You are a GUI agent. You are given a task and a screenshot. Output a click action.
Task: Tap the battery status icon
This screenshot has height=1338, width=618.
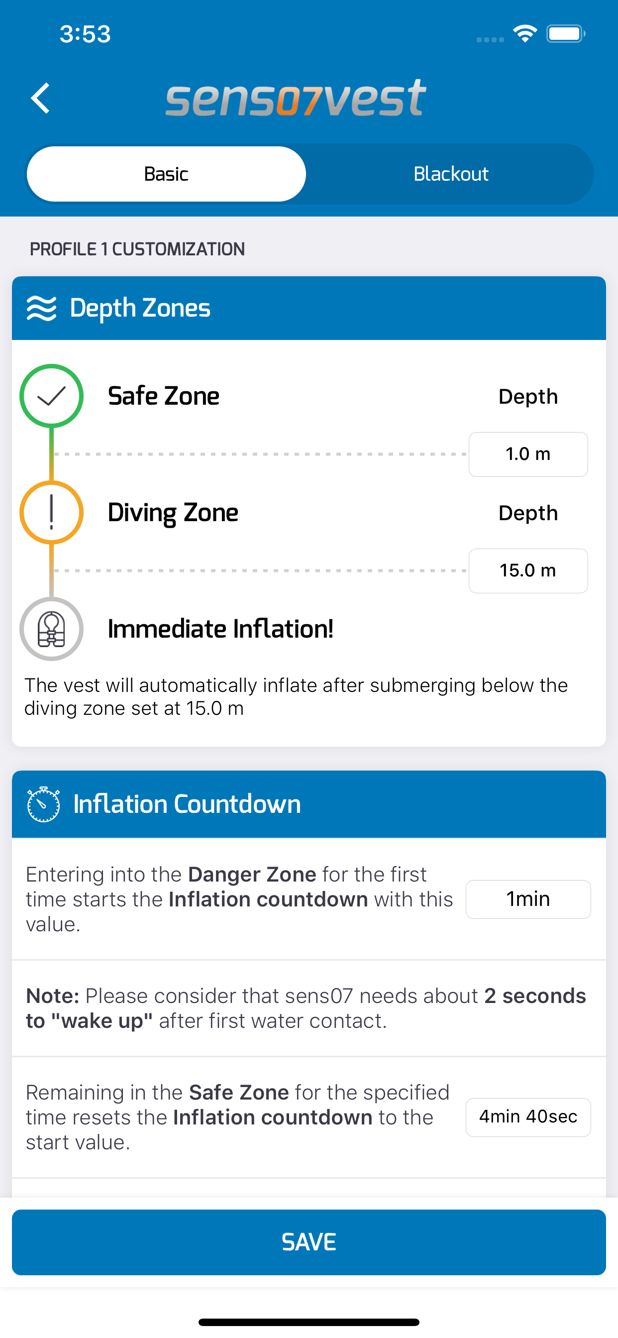(566, 34)
